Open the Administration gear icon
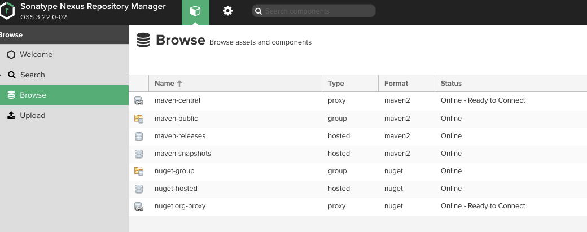Image resolution: width=587 pixels, height=232 pixels. (x=227, y=11)
